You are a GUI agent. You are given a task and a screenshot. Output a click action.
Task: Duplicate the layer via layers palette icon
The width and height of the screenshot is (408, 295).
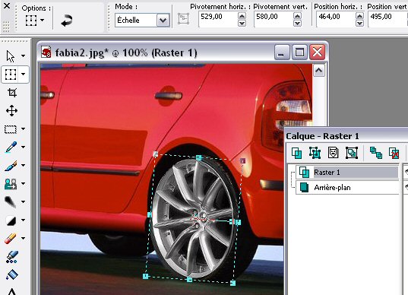coord(376,153)
